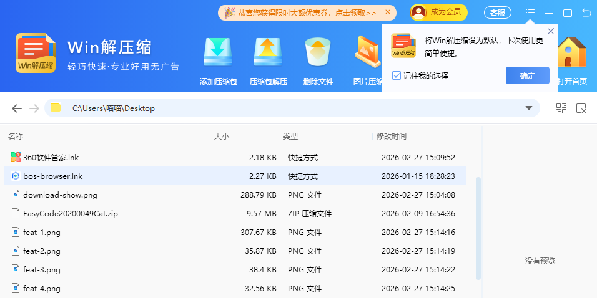597x298 pixels.
Task: Switch file view mode via list layout icon
Action: coord(561,108)
